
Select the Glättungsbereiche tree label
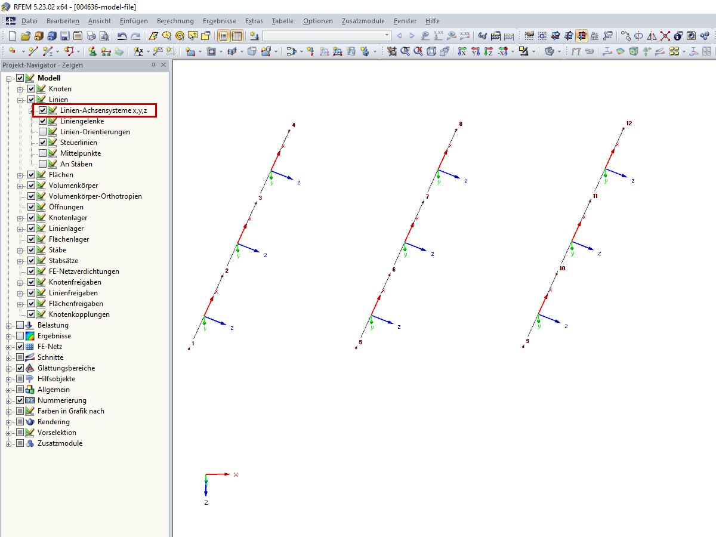click(66, 368)
